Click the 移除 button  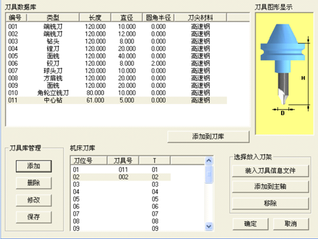(270, 203)
